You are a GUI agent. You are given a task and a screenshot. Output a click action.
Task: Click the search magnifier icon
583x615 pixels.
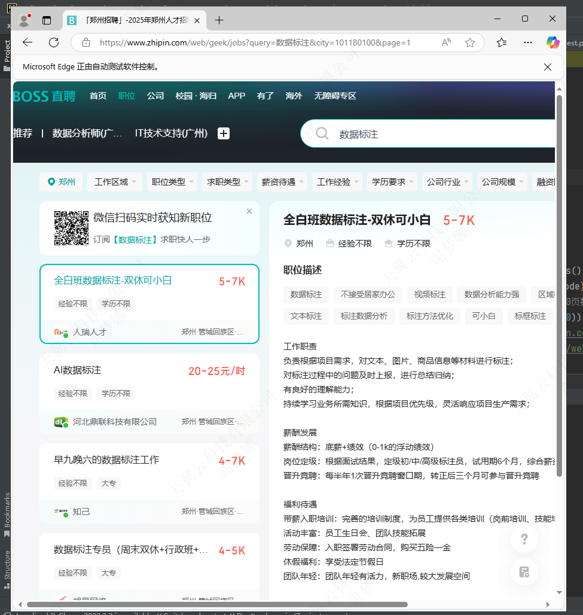click(322, 134)
